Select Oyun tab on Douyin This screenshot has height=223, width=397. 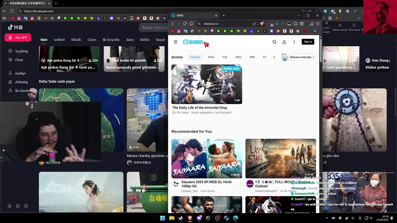coord(92,40)
